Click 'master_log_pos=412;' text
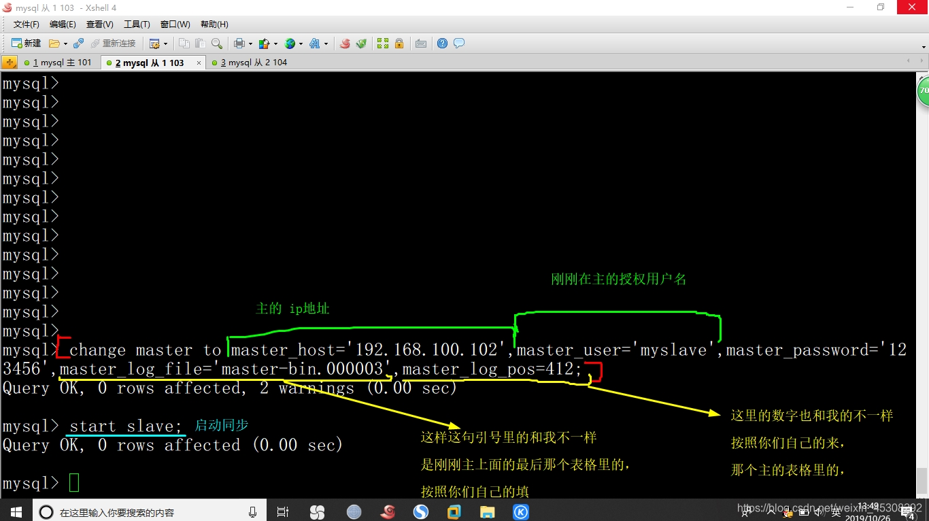The width and height of the screenshot is (929, 521). pyautogui.click(x=492, y=369)
